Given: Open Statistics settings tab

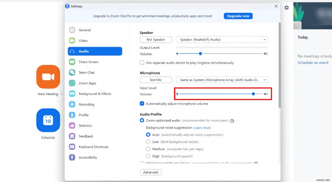Looking at the screenshot, I should (95, 125).
